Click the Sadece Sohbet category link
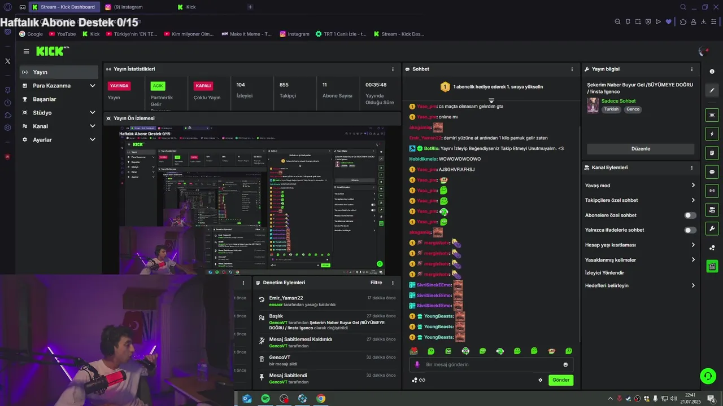 tap(619, 101)
